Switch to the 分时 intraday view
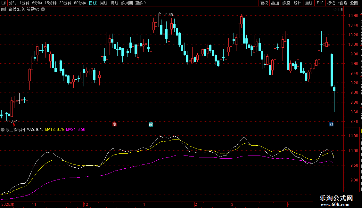The width and height of the screenshot is (362, 208). (13, 3)
